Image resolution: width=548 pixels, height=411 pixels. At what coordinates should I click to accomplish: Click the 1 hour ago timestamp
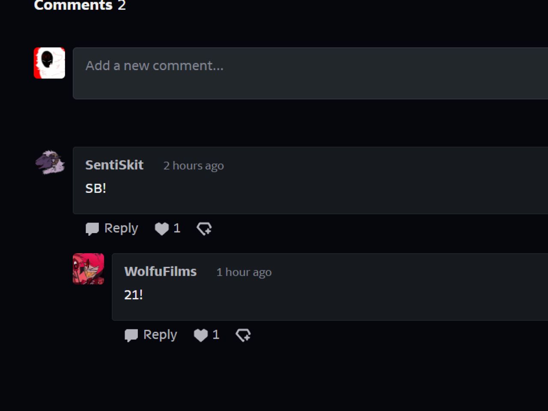click(244, 272)
